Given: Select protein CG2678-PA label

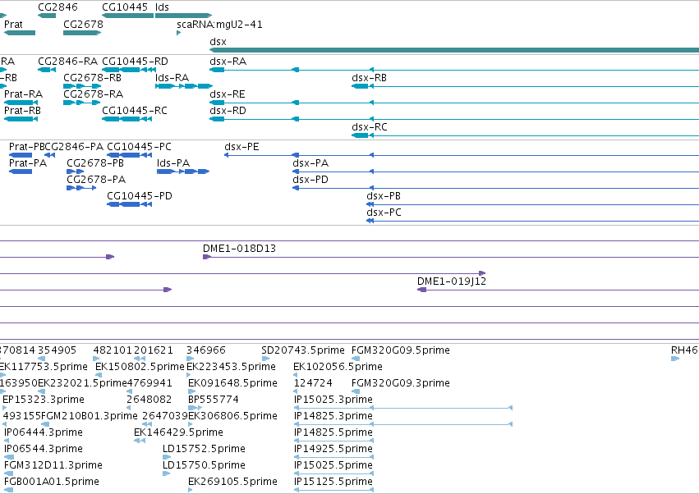Looking at the screenshot, I should pos(96,180).
